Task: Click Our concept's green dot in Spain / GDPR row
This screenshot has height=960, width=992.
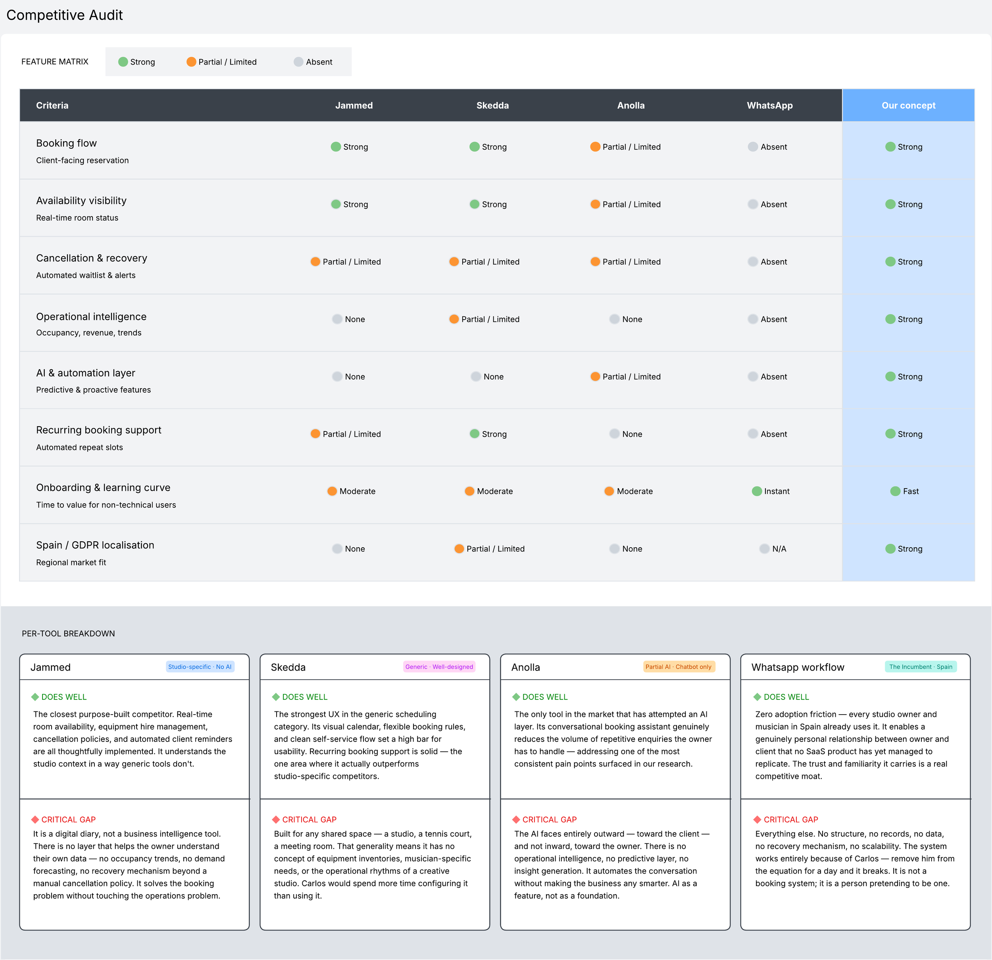Action: (890, 549)
